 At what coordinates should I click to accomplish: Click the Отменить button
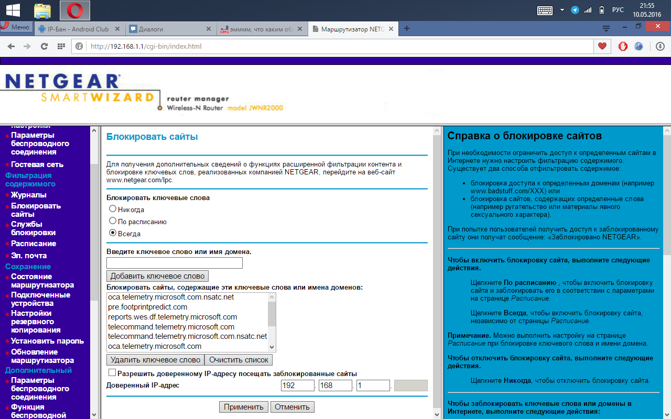293,407
